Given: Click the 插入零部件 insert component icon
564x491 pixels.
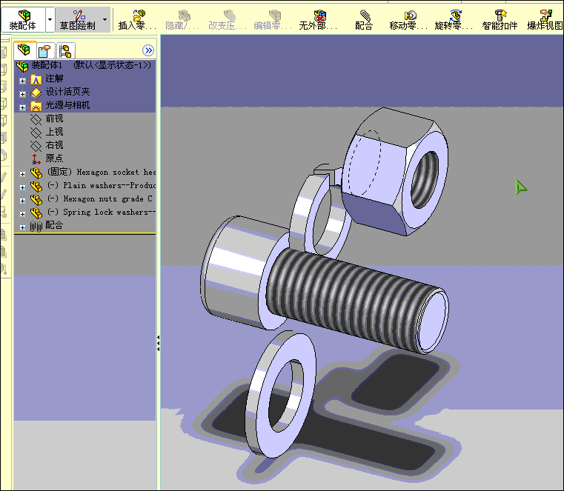Looking at the screenshot, I should click(139, 15).
